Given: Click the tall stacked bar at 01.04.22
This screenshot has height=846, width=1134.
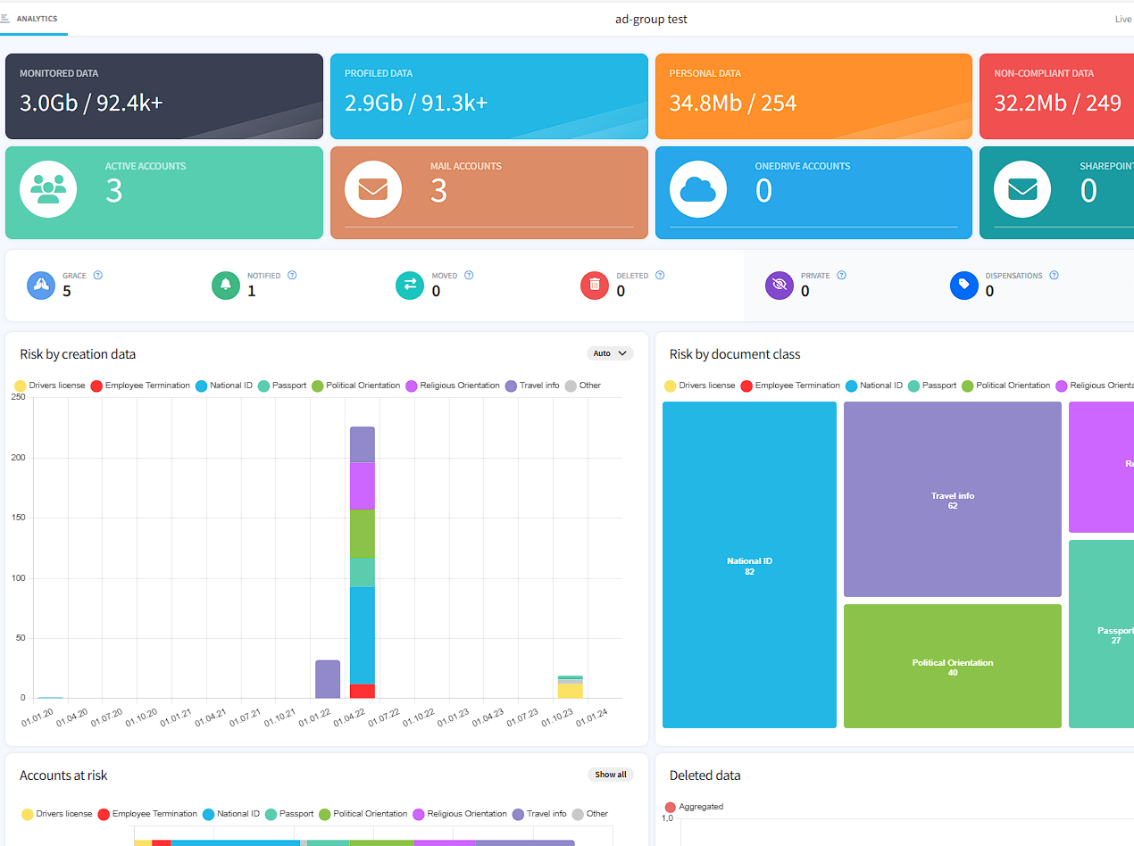Looking at the screenshot, I should point(362,562).
